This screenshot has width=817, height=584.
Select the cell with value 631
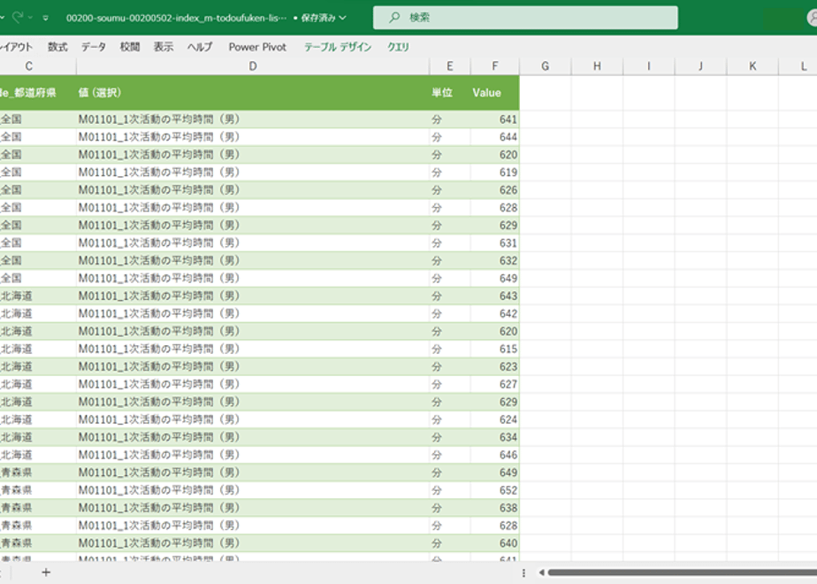494,243
